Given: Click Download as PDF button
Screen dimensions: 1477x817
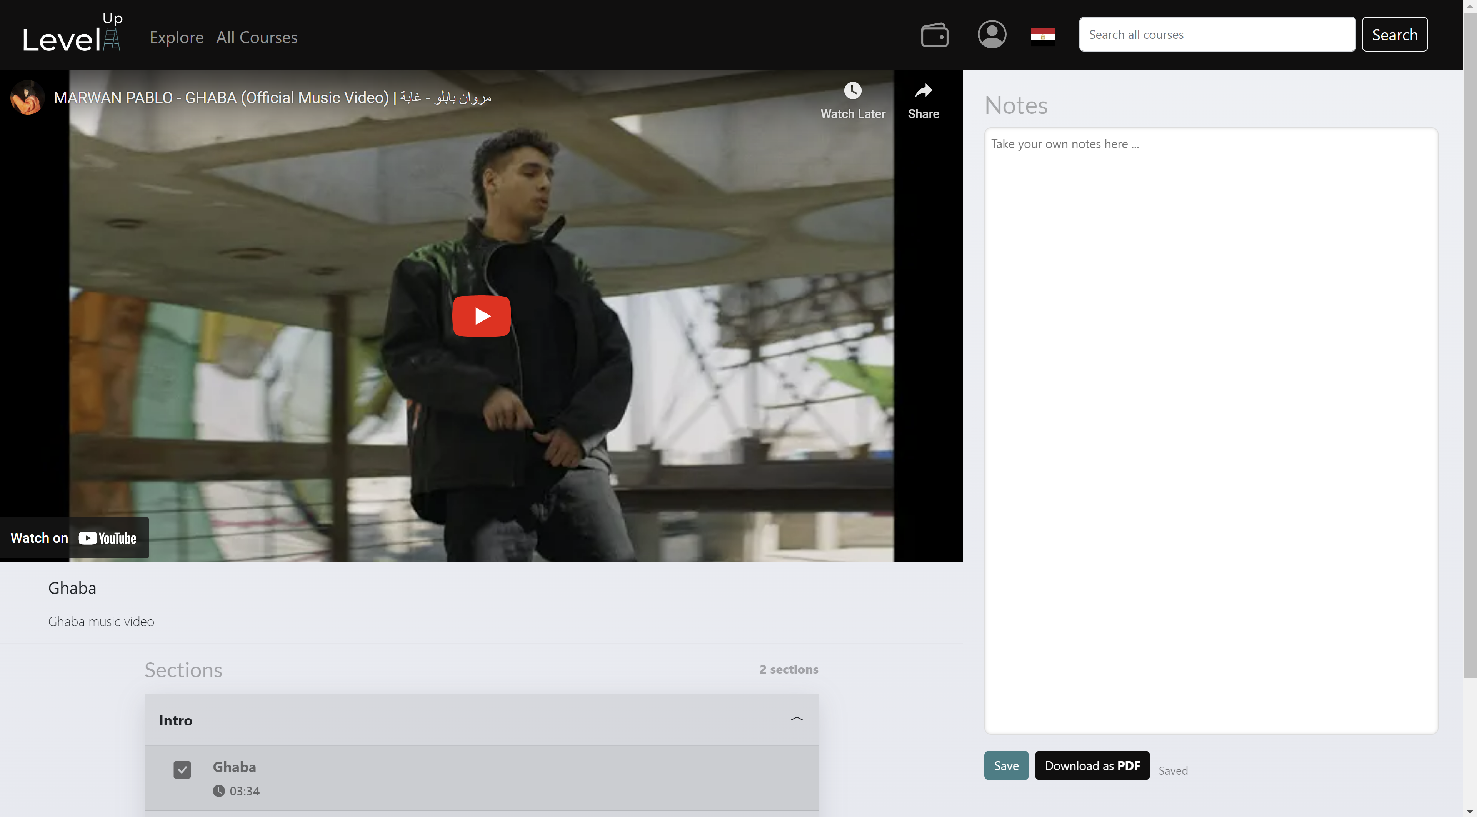Looking at the screenshot, I should click(1092, 765).
